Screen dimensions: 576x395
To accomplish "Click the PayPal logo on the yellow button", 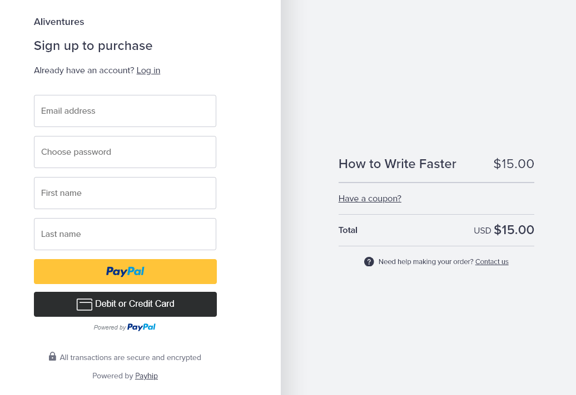I will [x=125, y=271].
